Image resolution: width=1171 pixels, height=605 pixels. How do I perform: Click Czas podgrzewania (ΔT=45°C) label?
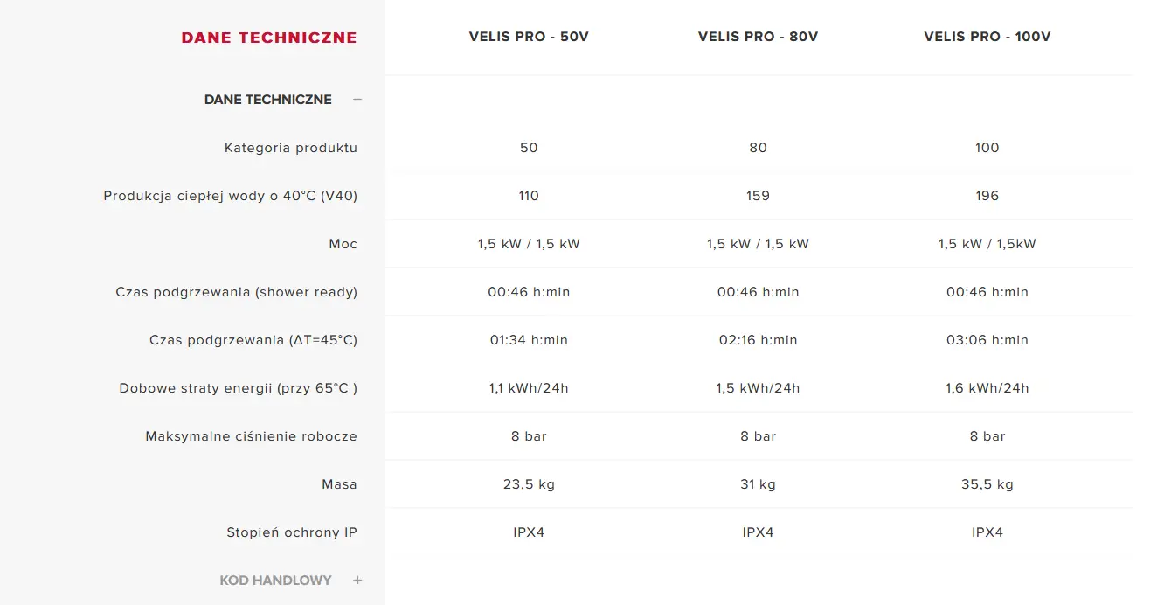[253, 340]
